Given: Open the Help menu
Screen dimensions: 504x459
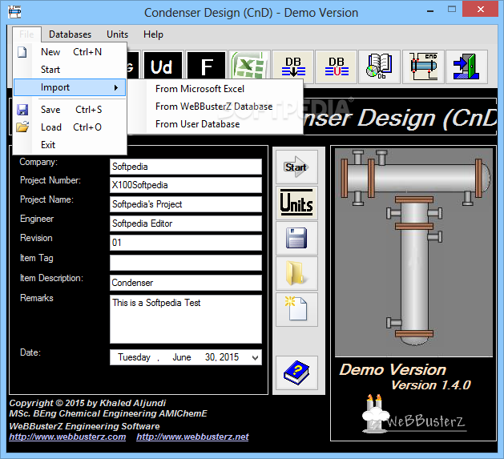Looking at the screenshot, I should (153, 34).
